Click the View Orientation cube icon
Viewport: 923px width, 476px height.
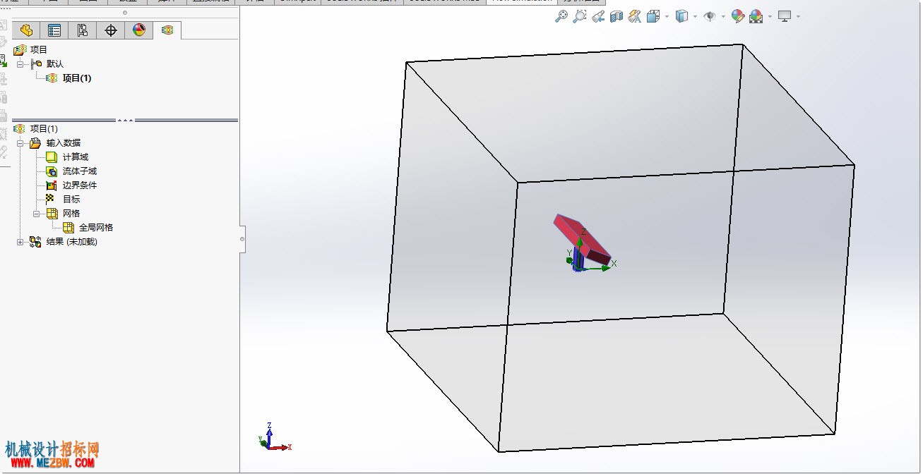pyautogui.click(x=653, y=16)
